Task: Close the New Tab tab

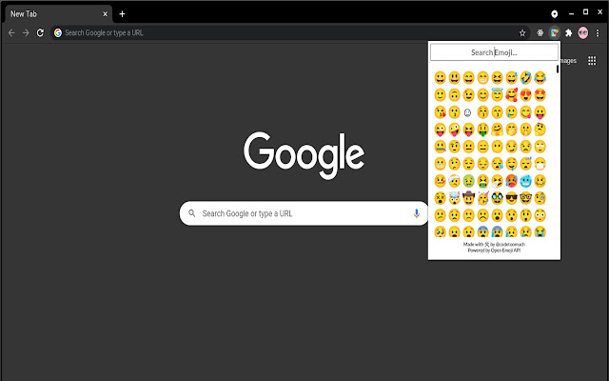Action: pyautogui.click(x=106, y=14)
